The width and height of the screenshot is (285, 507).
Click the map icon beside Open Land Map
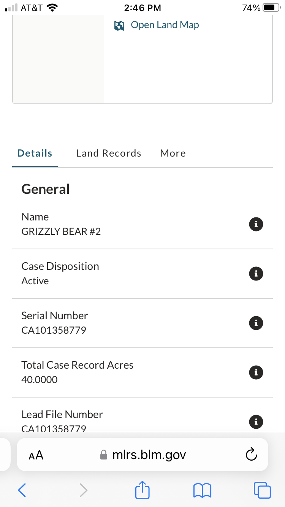point(119,25)
